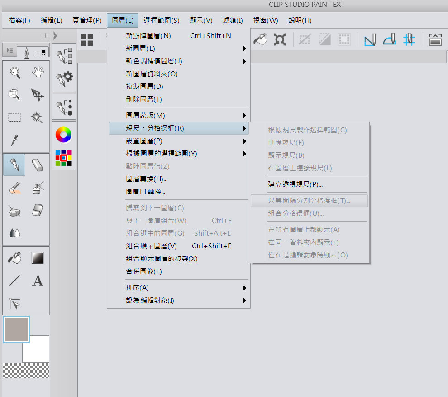The height and width of the screenshot is (397, 448).
Task: Select the Eraser tool
Action: (x=38, y=210)
